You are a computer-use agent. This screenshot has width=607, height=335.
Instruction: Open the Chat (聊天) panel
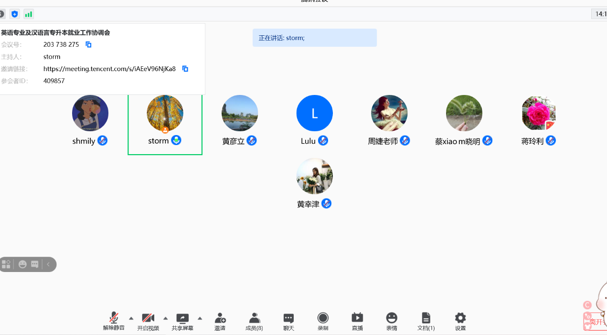pyautogui.click(x=288, y=318)
